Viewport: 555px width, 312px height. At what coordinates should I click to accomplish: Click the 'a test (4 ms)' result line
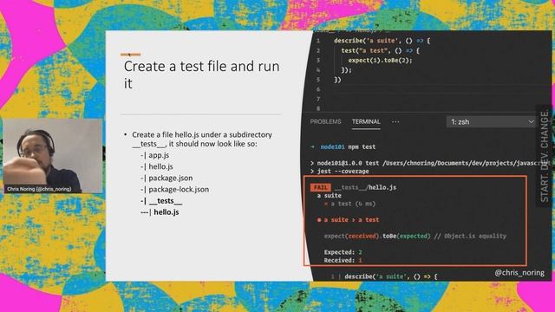tap(349, 204)
